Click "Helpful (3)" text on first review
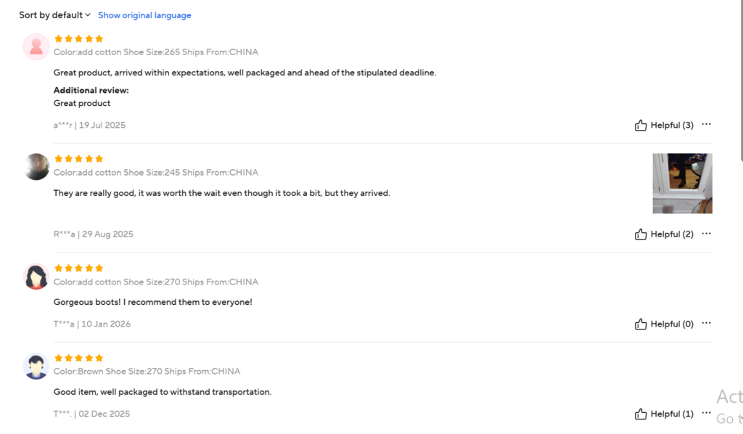The width and height of the screenshot is (743, 434). tap(672, 126)
